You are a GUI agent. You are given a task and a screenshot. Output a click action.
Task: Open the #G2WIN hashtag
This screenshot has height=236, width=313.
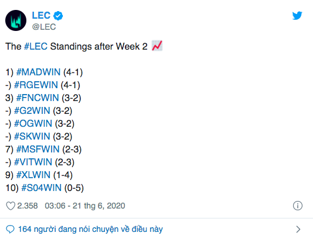click(x=32, y=110)
